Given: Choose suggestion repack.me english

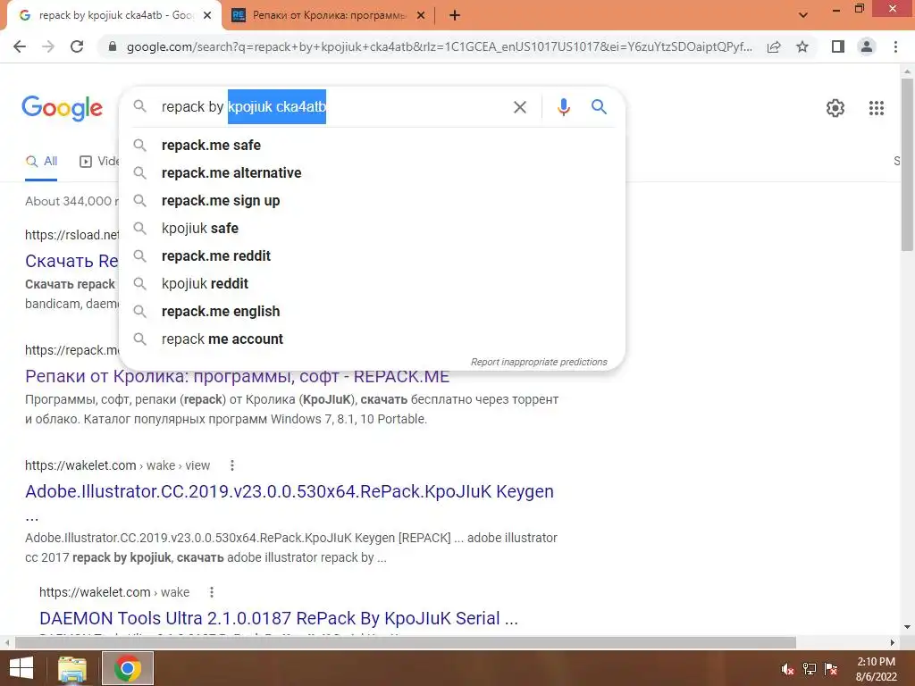Looking at the screenshot, I should coord(372,312).
